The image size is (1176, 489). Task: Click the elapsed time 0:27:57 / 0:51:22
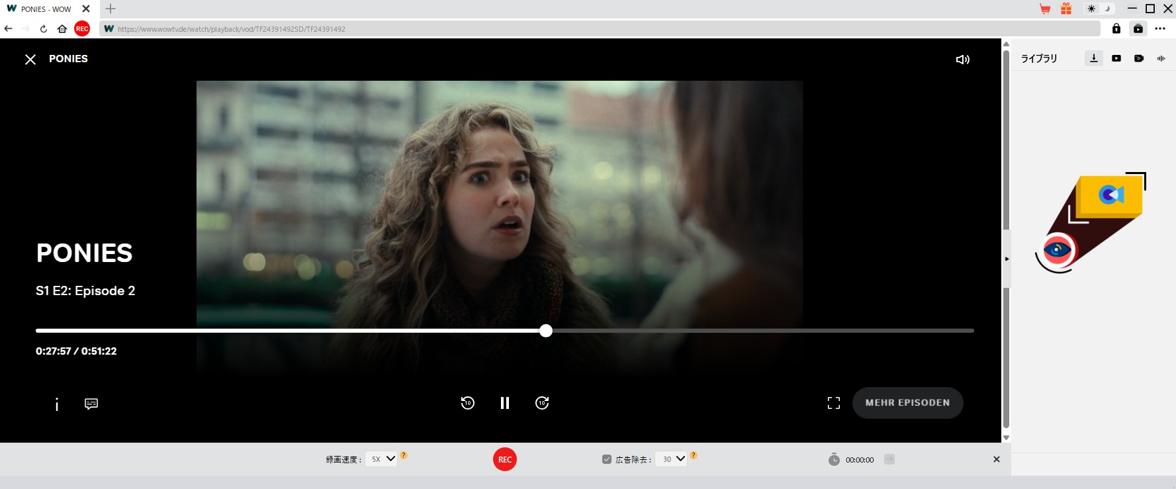point(76,351)
